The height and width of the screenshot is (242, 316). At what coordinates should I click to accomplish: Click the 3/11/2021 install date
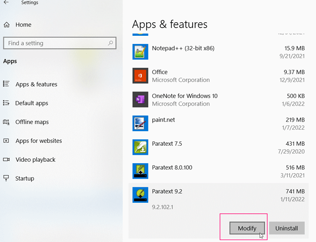292,175
